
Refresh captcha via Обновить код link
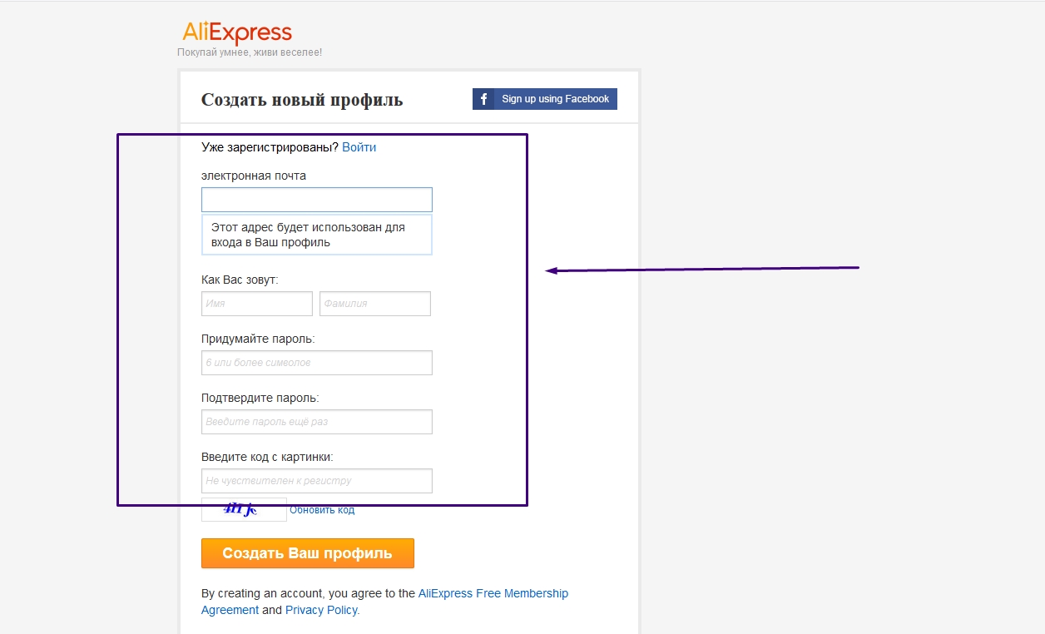pyautogui.click(x=322, y=510)
